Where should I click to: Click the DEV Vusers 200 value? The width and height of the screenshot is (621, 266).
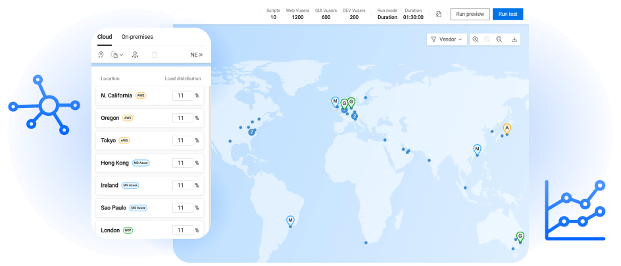tap(354, 17)
